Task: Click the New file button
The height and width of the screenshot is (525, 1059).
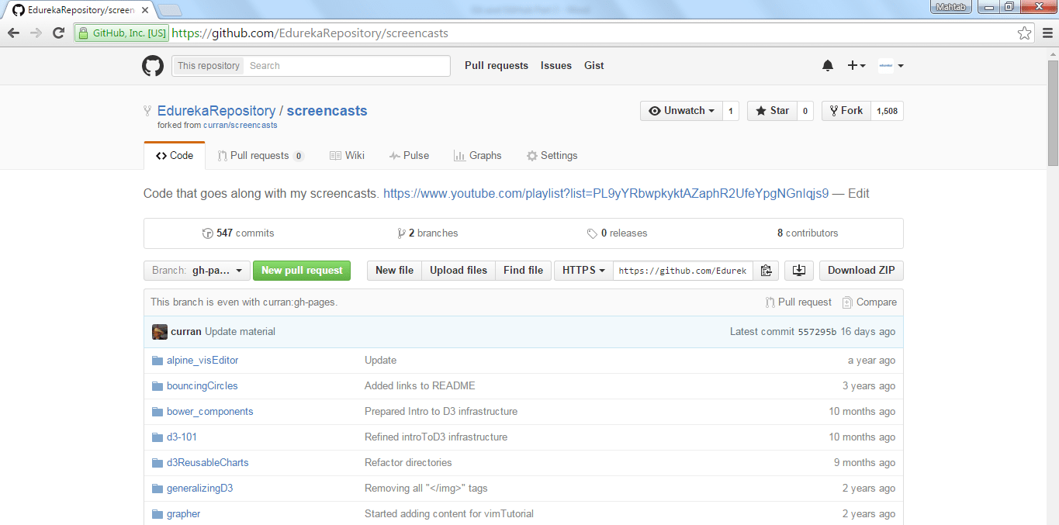Action: point(394,271)
